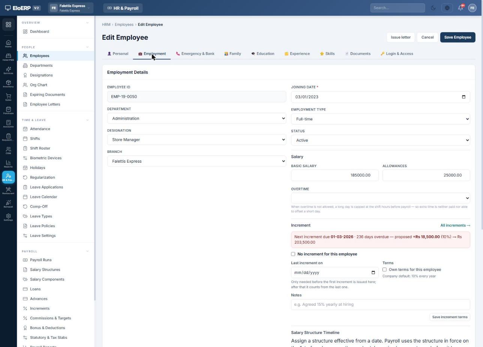This screenshot has width=483, height=347.
Task: Open the Reports chart icon
Action: (8, 164)
